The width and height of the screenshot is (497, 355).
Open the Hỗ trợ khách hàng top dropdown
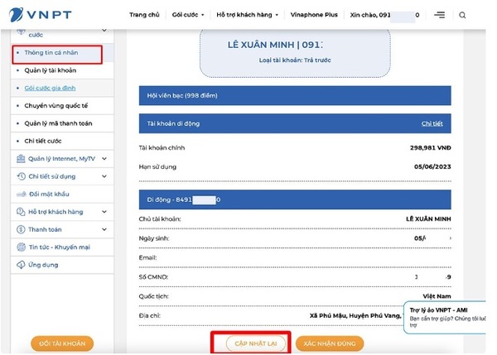(x=247, y=15)
